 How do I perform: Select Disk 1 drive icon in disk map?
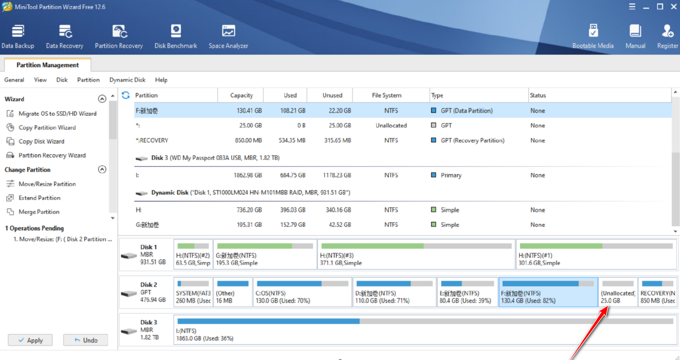click(x=129, y=256)
